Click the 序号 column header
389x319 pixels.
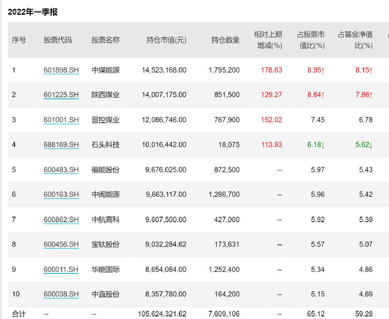[x=19, y=40]
